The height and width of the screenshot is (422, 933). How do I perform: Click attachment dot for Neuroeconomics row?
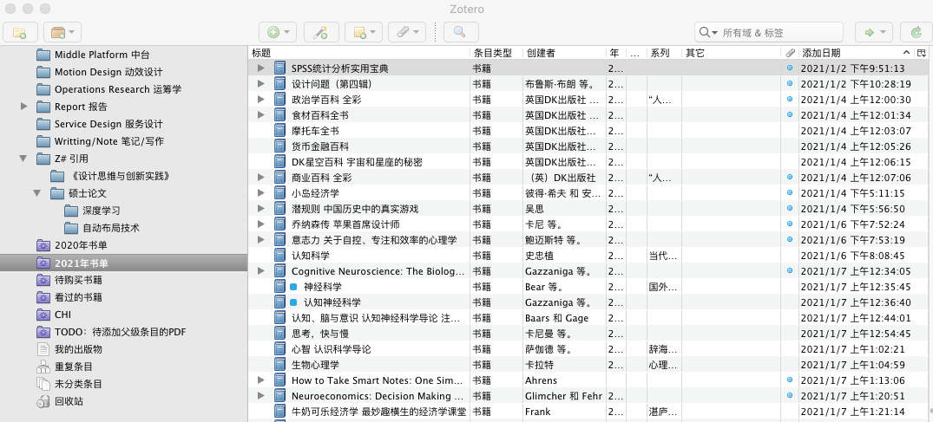[790, 396]
